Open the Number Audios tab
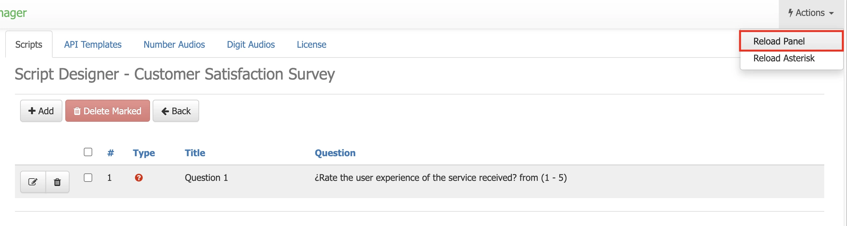Viewport: 847px width, 226px height. tap(174, 44)
